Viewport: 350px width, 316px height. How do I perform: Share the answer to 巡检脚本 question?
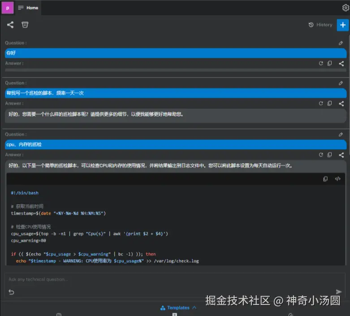341,104
